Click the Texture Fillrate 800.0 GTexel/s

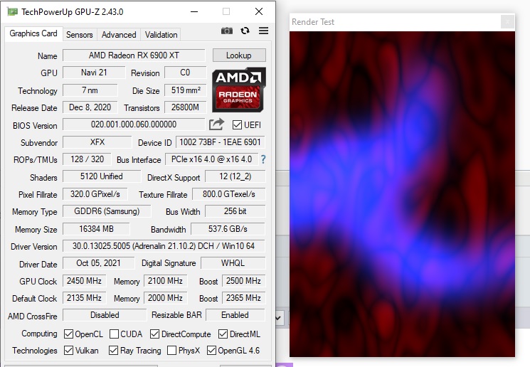tap(229, 194)
